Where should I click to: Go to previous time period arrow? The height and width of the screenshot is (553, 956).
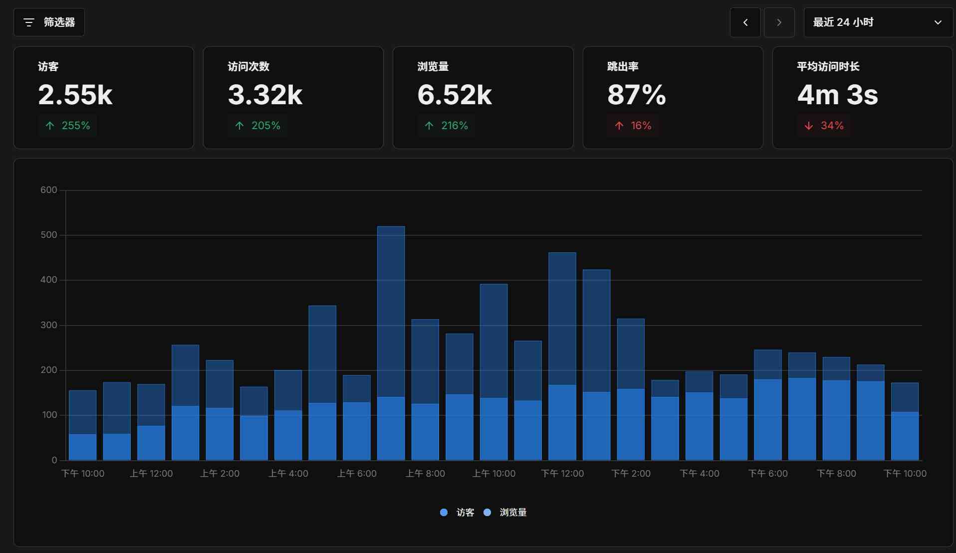pos(745,22)
